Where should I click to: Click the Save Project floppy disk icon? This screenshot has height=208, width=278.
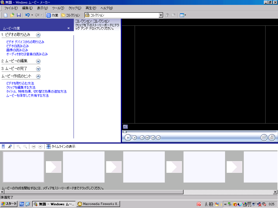(19, 15)
